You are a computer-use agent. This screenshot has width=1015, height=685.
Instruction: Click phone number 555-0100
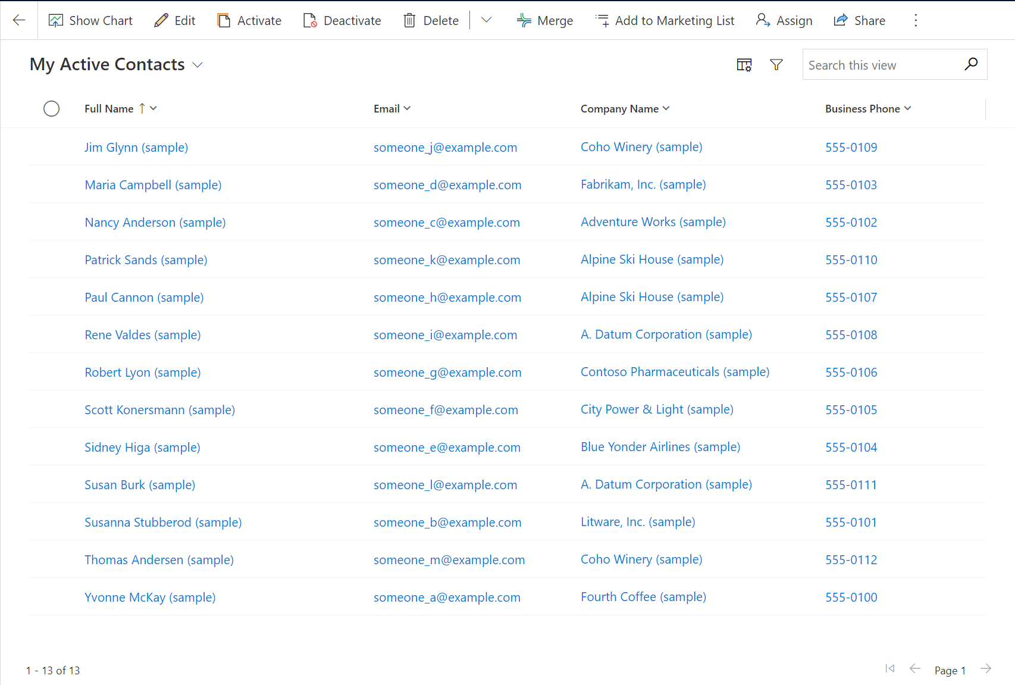pos(851,597)
